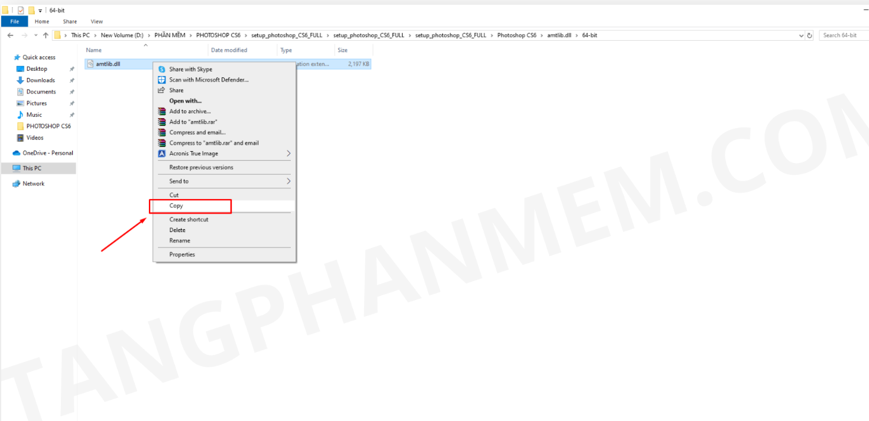
Task: Expand the Send to submenu arrow
Action: click(x=288, y=181)
